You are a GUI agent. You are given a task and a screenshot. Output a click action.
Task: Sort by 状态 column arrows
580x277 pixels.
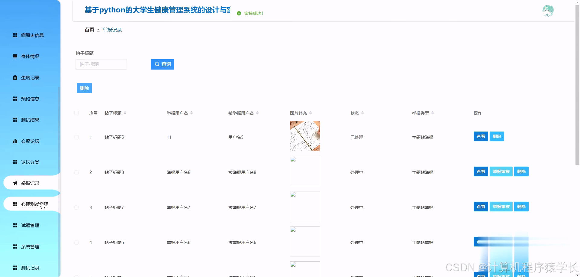(362, 113)
